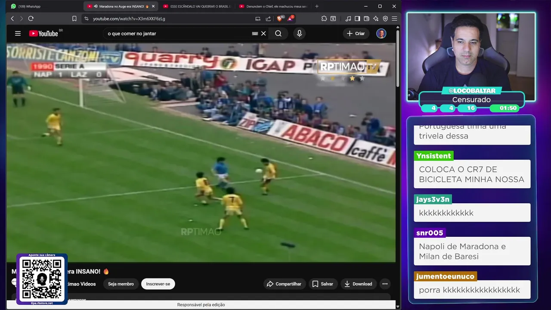The image size is (551, 310).
Task: Click message 'Napoli de Maradona e Milan'
Action: pyautogui.click(x=472, y=251)
